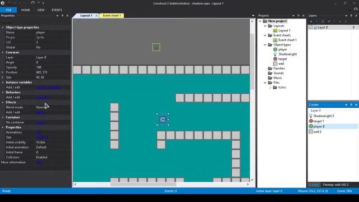The height and width of the screenshot is (202, 359).
Task: Open the document tabs list dropdown
Action: (253, 16)
